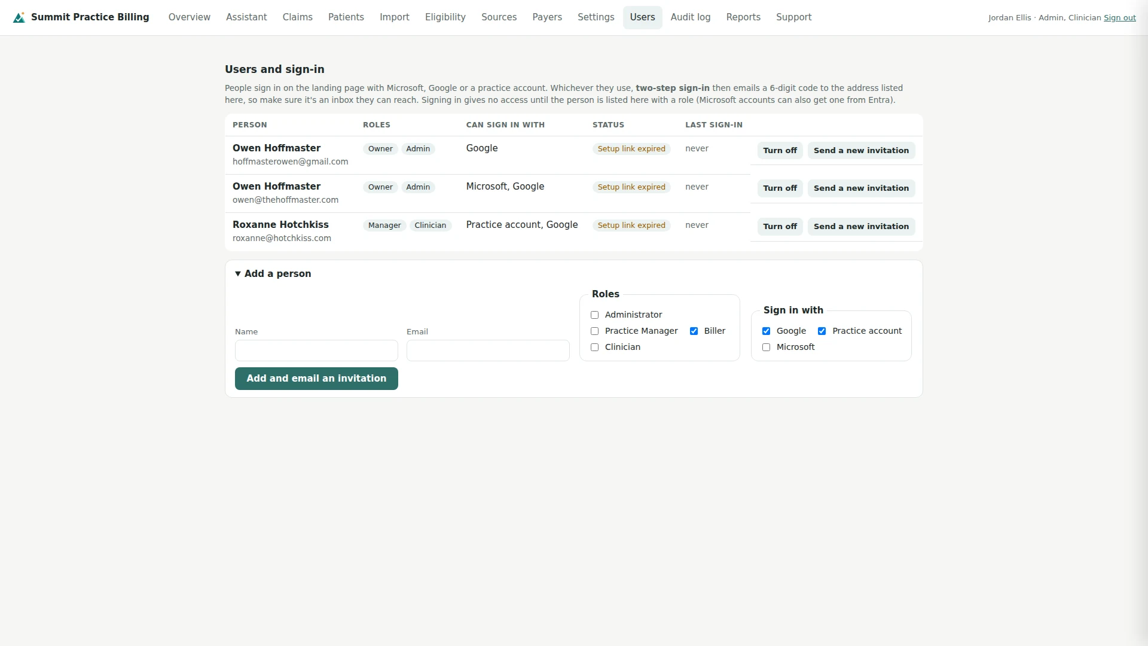1148x646 pixels.
Task: View the Audit log tab
Action: pyautogui.click(x=691, y=17)
